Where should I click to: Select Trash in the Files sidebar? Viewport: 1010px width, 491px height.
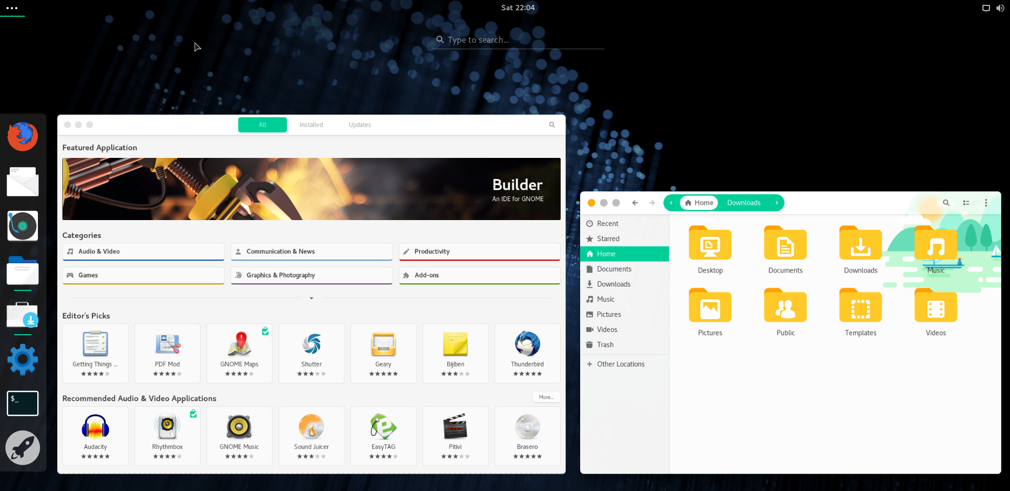point(605,345)
